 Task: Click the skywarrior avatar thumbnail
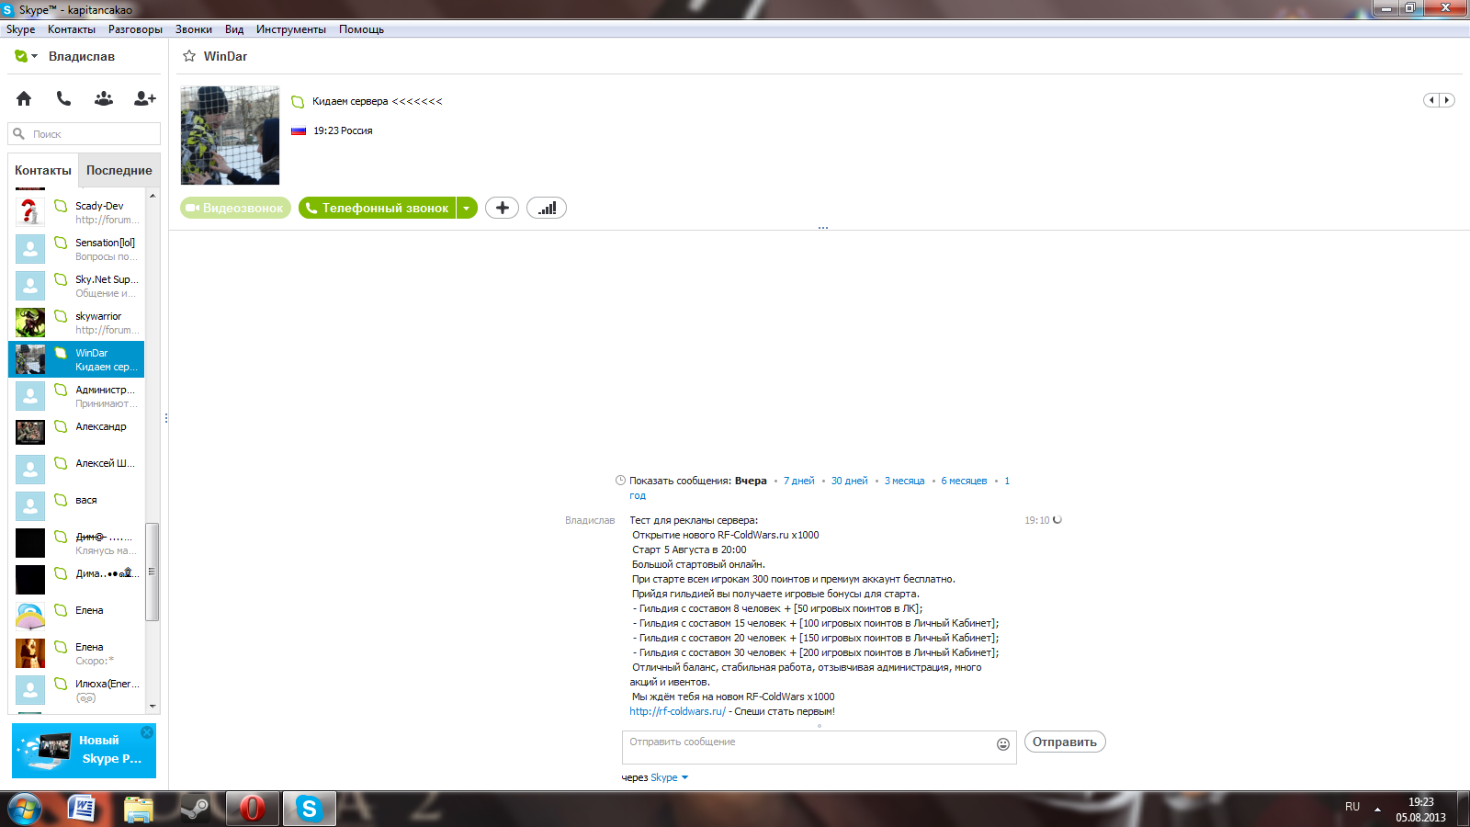coord(30,323)
